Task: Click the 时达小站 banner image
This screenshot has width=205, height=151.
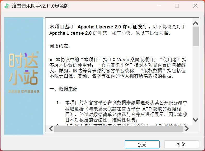Action: pos(24,76)
